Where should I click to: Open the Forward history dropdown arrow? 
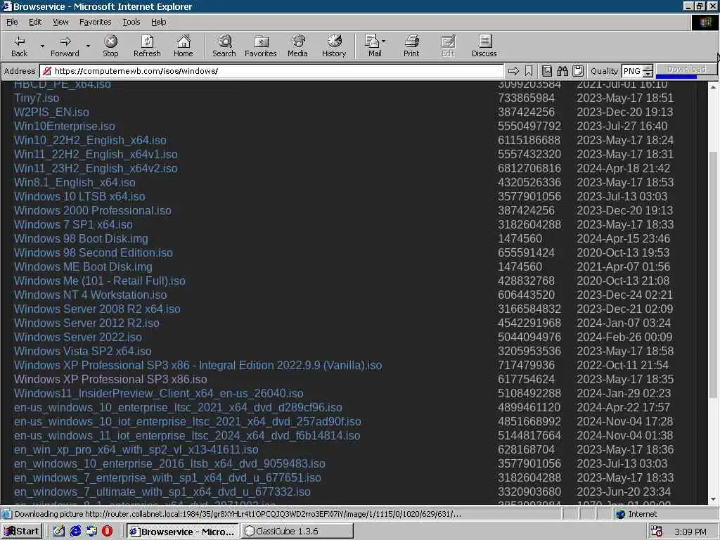tap(88, 46)
